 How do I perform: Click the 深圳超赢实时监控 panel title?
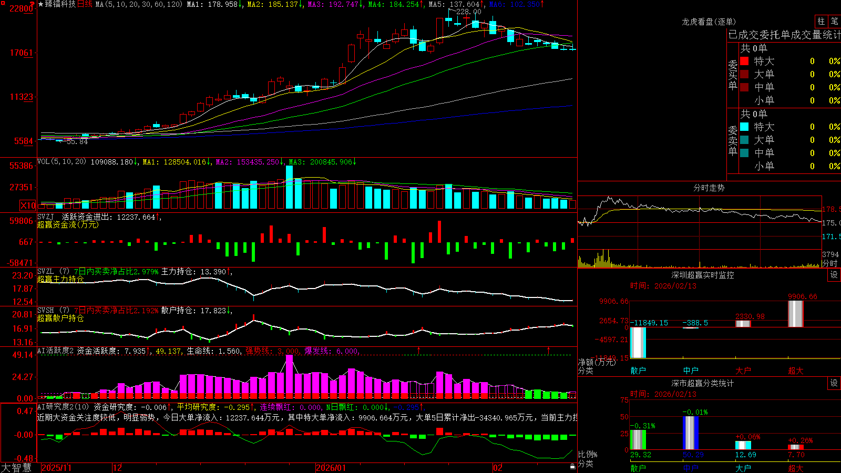point(703,275)
